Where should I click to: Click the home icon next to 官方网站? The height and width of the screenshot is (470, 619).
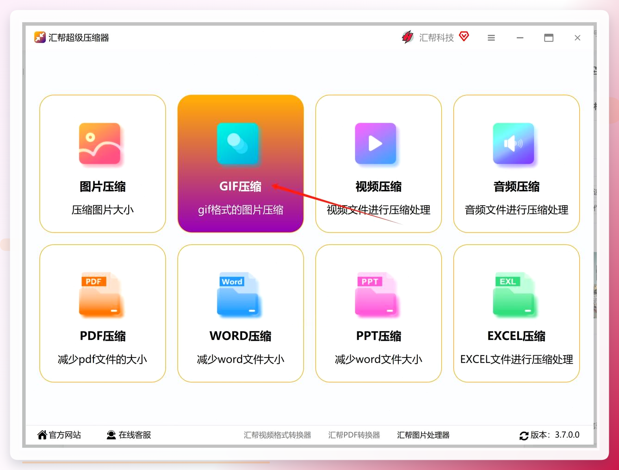[42, 435]
